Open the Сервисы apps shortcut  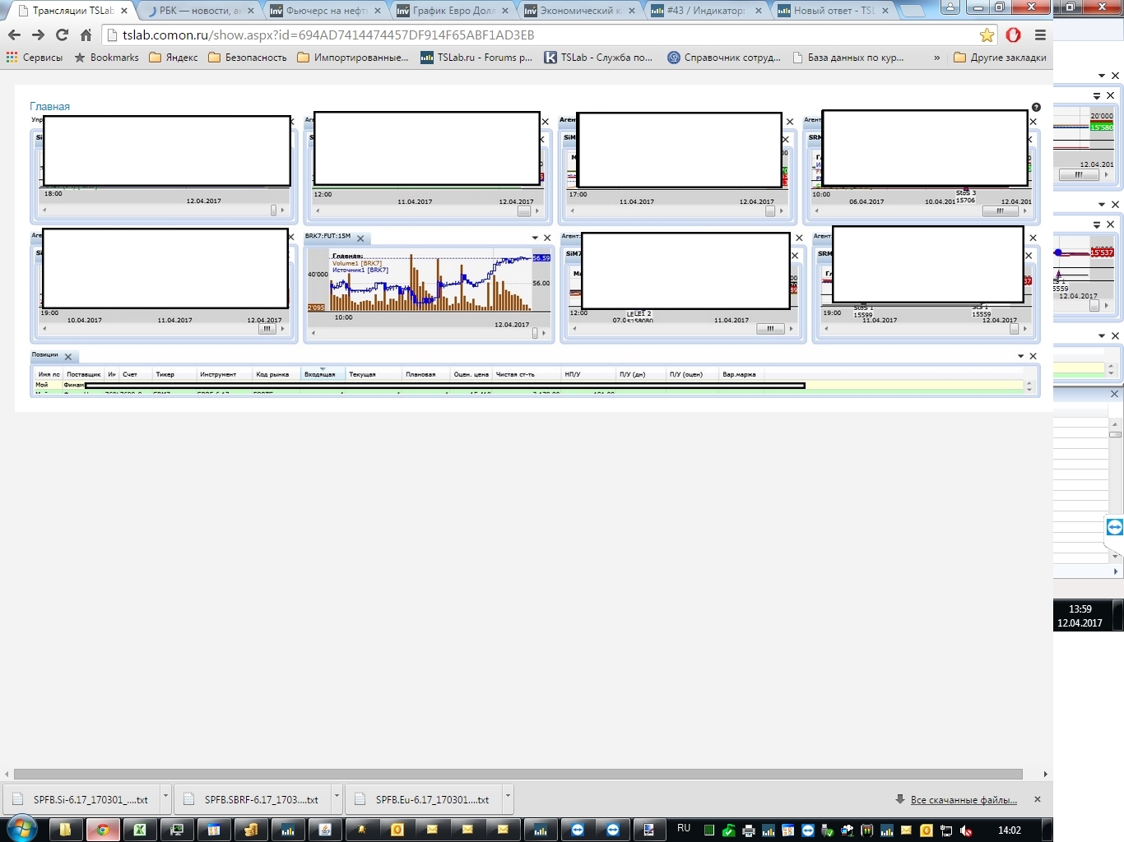(35, 58)
